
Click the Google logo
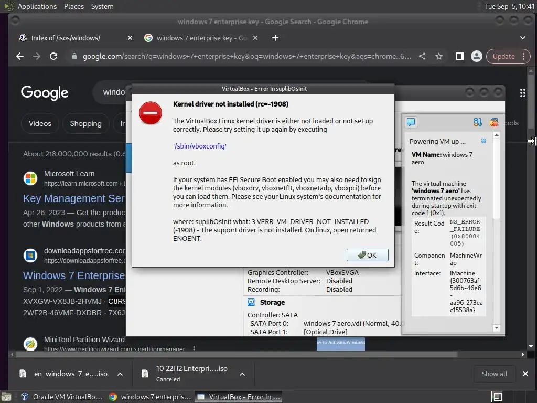click(45, 92)
